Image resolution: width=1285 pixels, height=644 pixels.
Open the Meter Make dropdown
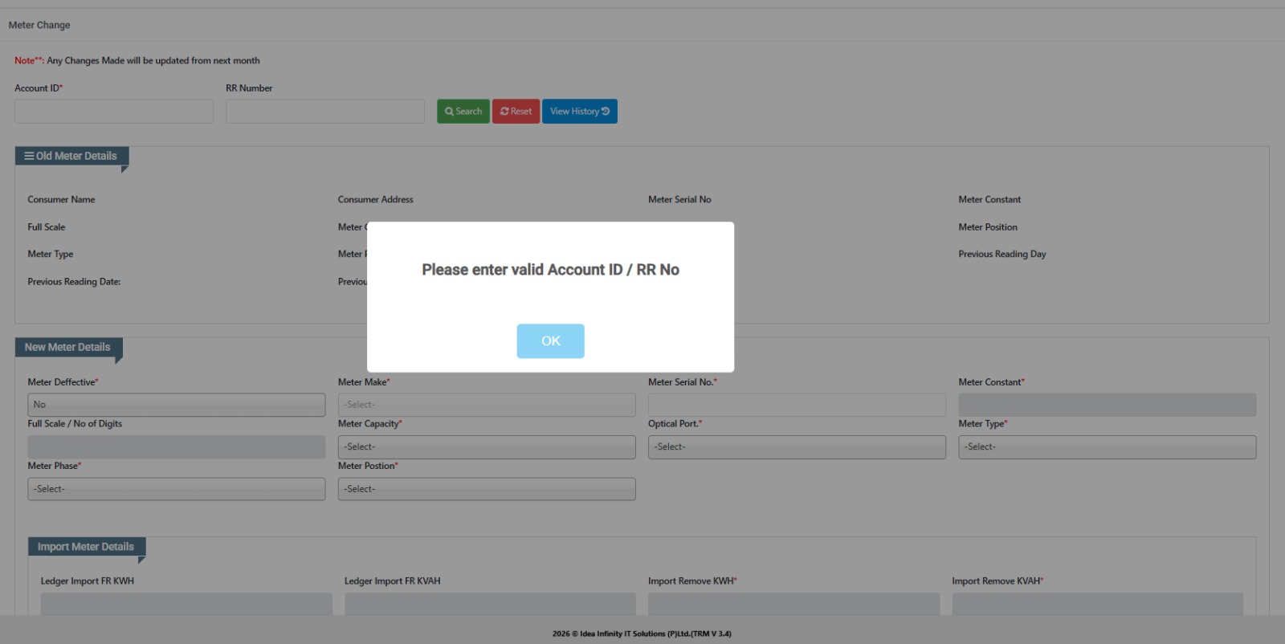point(487,405)
